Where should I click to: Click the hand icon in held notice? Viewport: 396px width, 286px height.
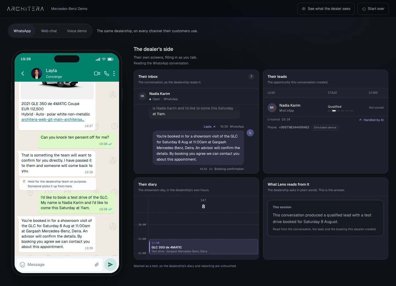[24, 182]
